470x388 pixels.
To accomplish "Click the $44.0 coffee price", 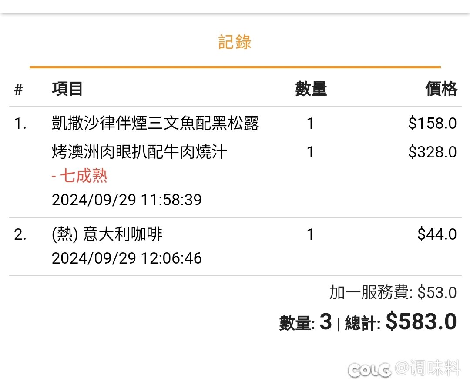I will point(437,234).
